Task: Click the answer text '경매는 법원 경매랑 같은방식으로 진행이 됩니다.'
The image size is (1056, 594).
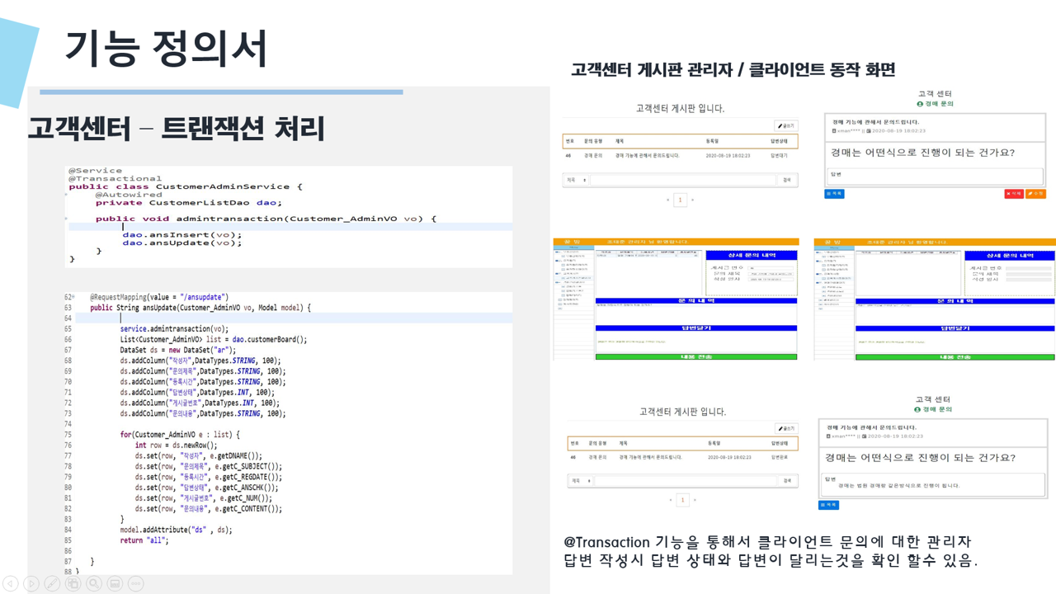Action: pos(898,486)
